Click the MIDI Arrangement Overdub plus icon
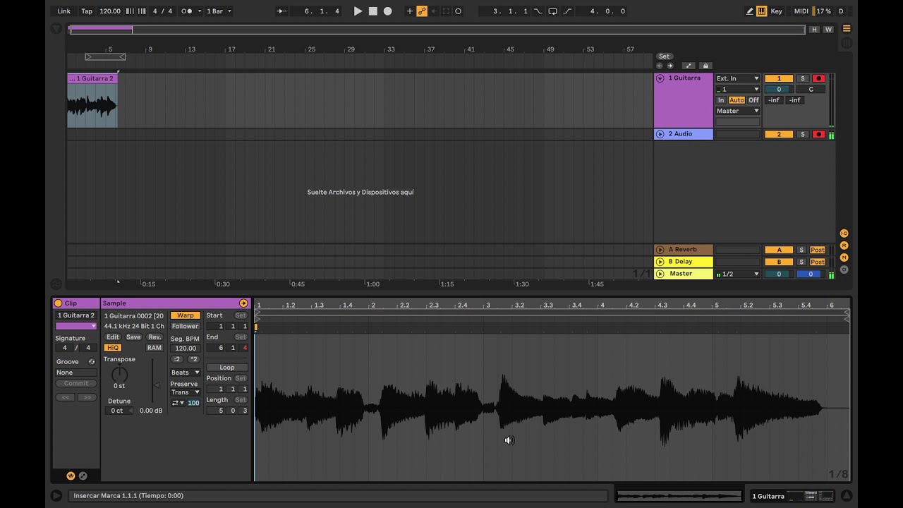 410,11
